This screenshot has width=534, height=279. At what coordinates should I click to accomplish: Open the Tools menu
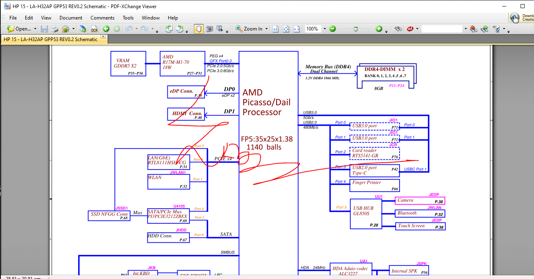128,18
